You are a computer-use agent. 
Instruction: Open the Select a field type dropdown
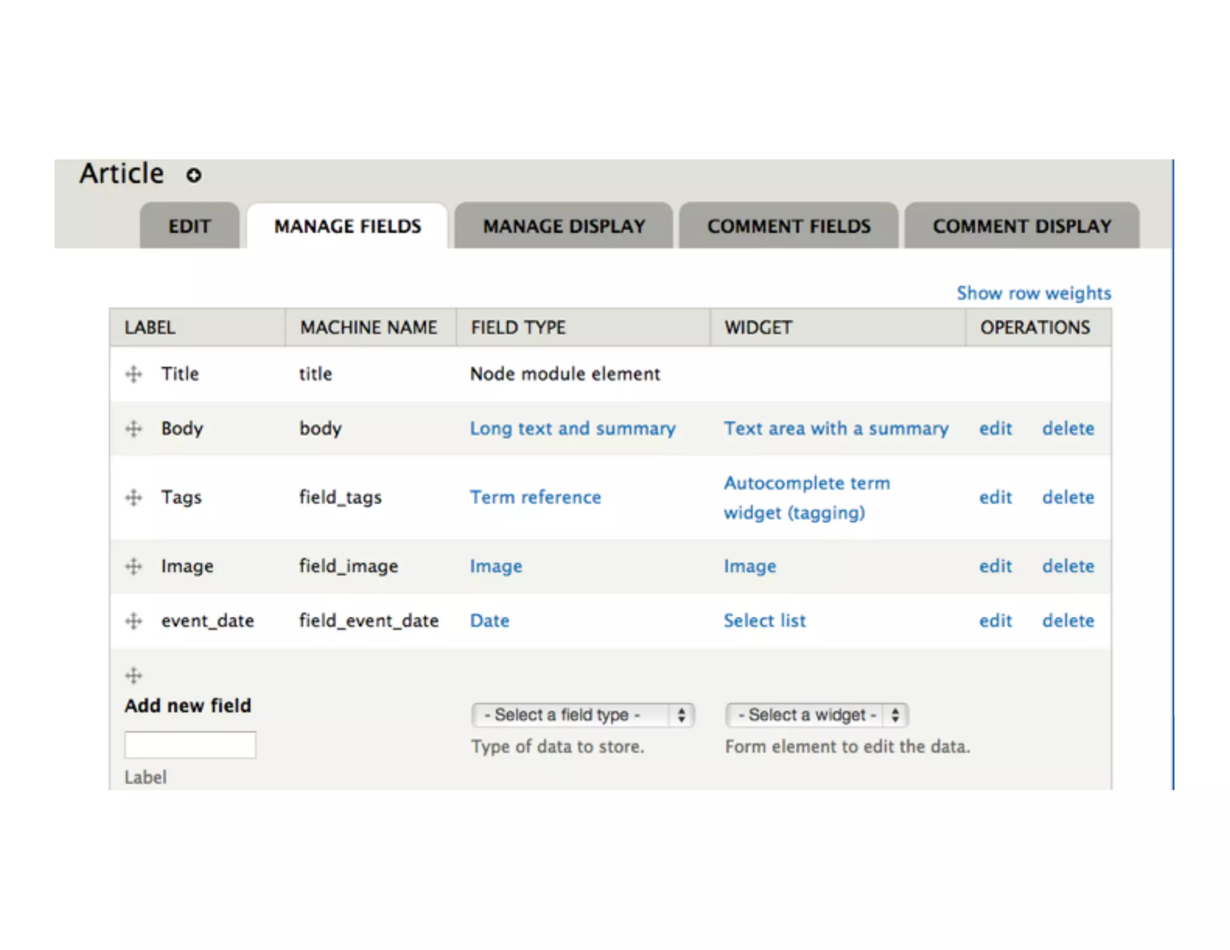582,715
